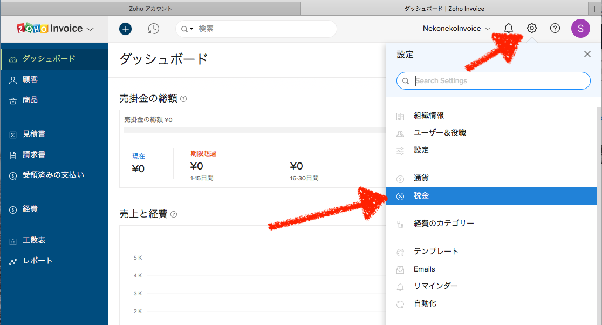Click the quick create plus icon
Screen dimensions: 602x325
(125, 29)
